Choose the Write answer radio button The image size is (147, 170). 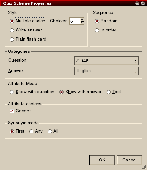click(x=12, y=30)
